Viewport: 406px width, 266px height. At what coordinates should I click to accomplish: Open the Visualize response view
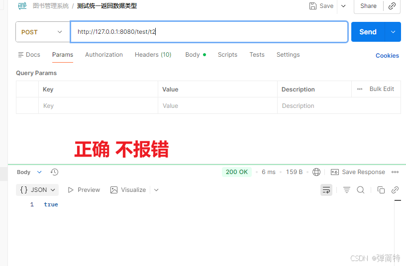click(128, 190)
